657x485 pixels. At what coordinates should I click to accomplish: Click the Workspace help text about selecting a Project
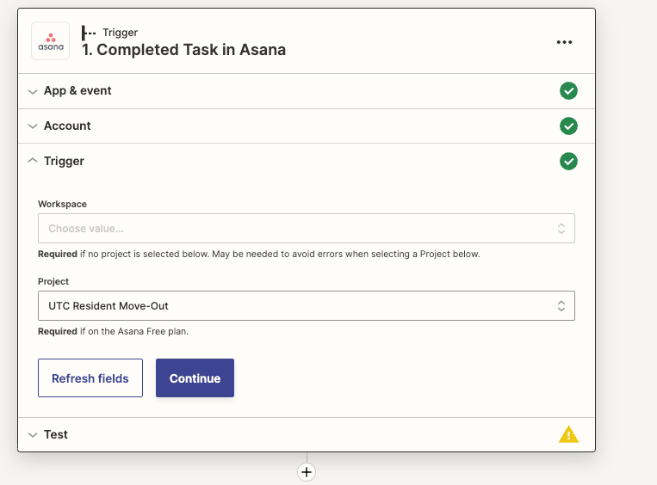259,254
